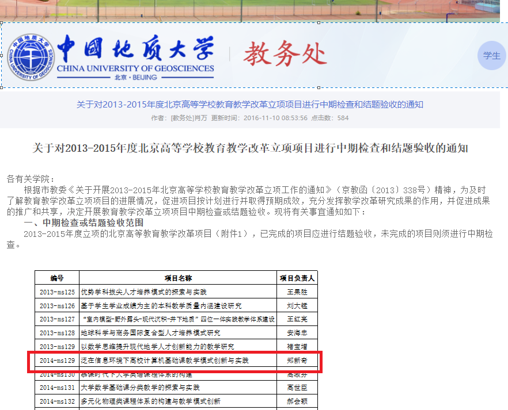The width and height of the screenshot is (508, 410).
Task: Click the 2014-ms131 大学数学基础课 project name
Action: [140, 388]
